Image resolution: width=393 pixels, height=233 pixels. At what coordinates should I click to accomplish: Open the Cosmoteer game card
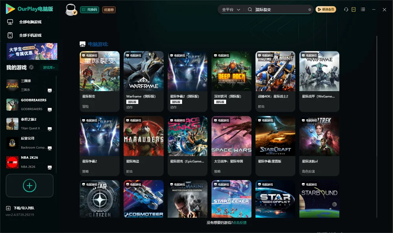click(143, 199)
